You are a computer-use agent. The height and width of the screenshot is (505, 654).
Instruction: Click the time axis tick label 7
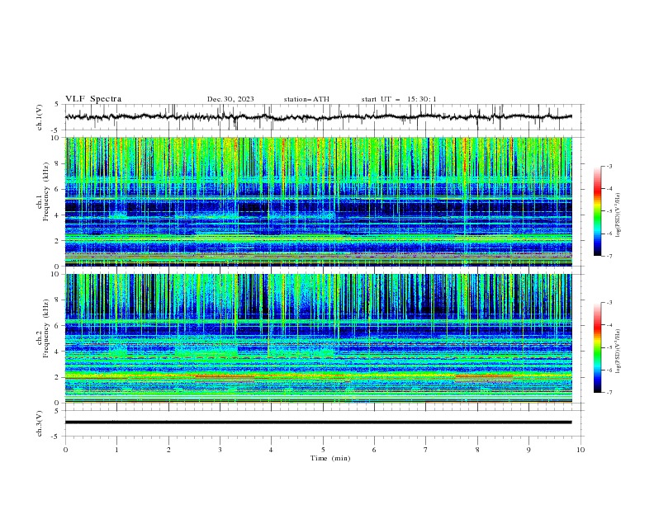click(426, 450)
